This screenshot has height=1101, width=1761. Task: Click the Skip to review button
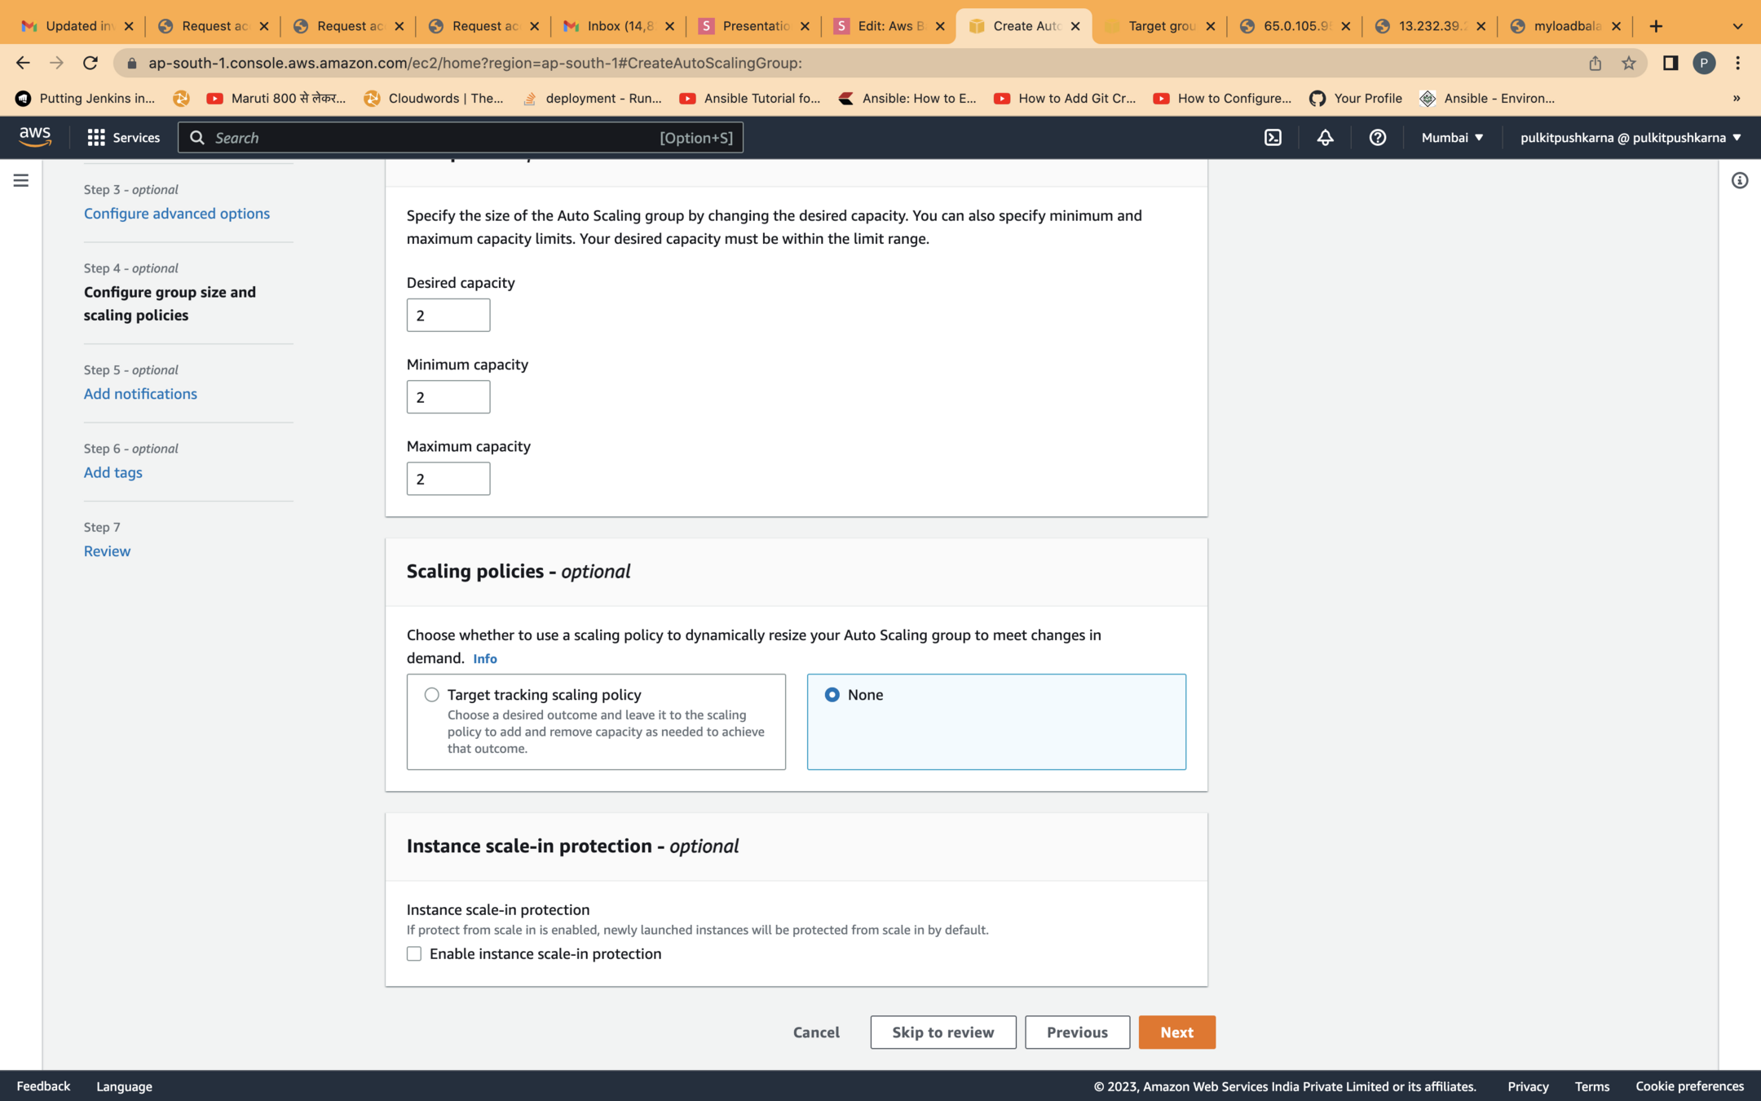(942, 1032)
